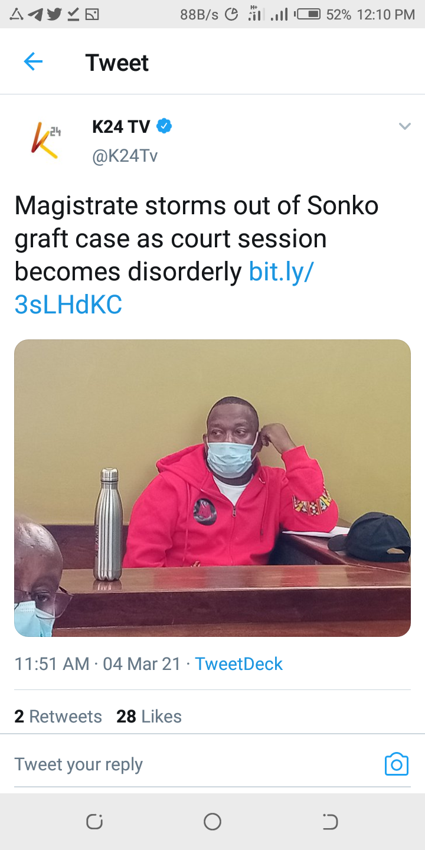Tap the Android home circle button
Viewport: 425px width, 850px height.
click(212, 822)
